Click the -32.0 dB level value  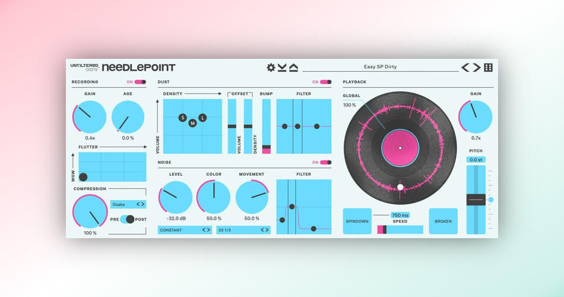[x=176, y=219]
